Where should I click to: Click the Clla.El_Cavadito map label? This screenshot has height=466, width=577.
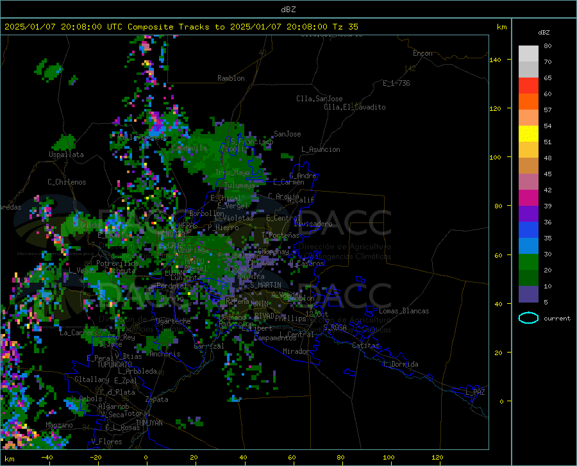355,107
